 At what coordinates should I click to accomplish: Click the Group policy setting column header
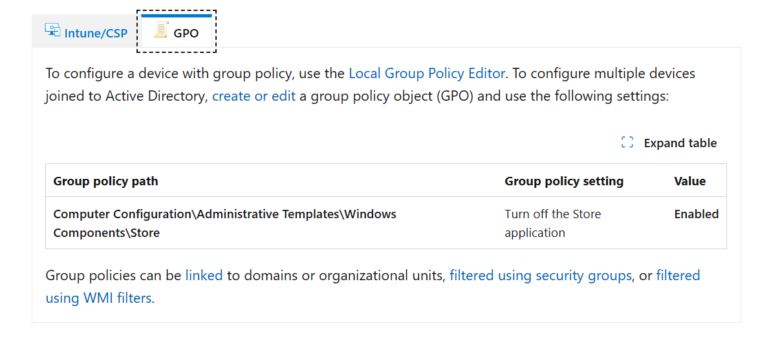point(564,181)
